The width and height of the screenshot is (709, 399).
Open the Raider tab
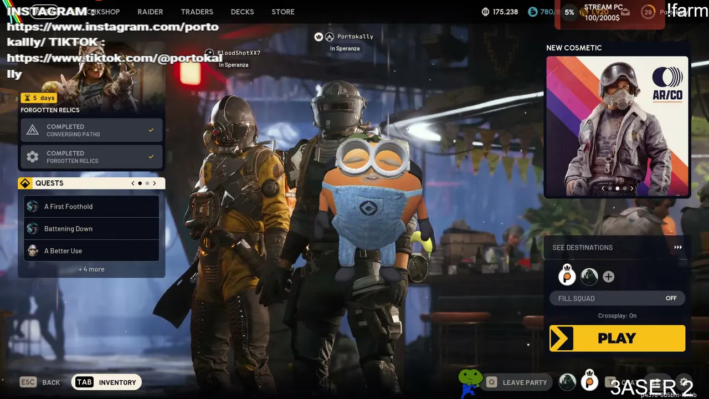click(150, 12)
